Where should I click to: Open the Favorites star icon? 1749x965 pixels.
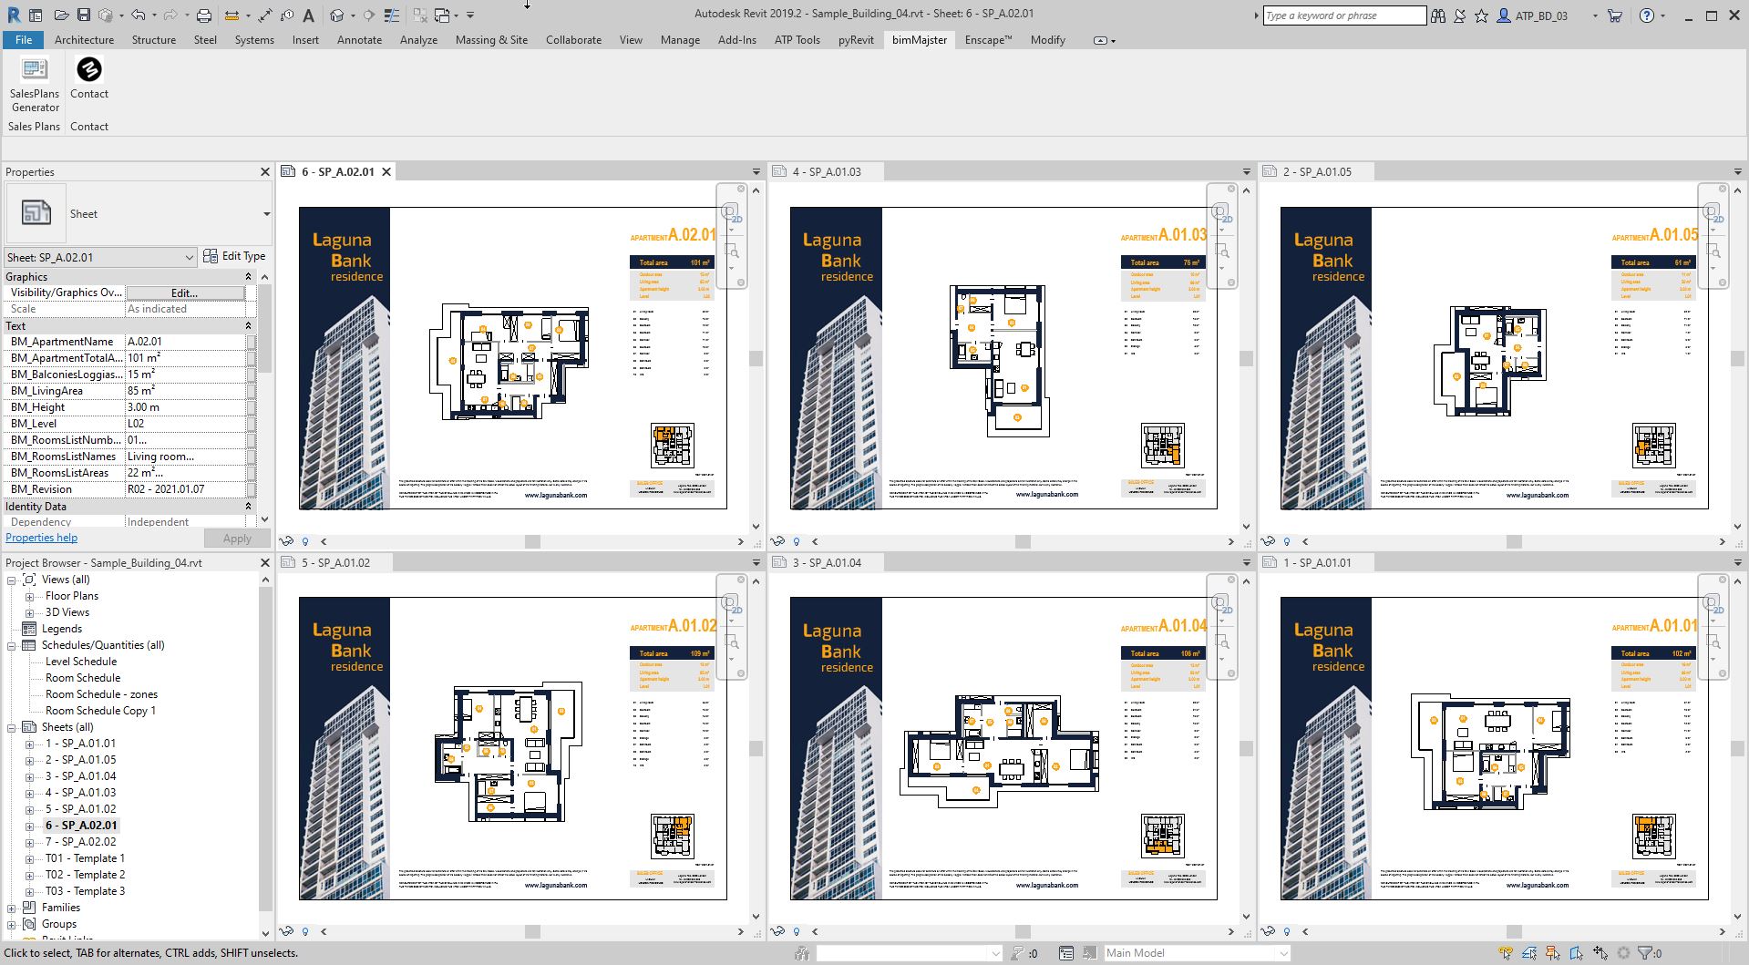(x=1482, y=15)
